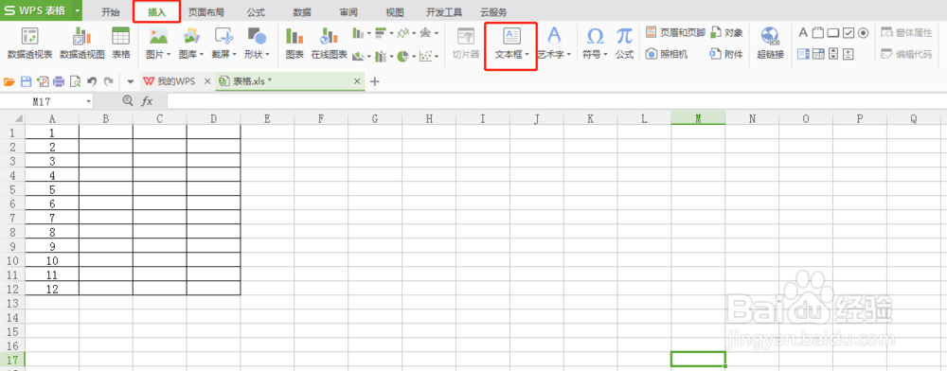
Task: Open the 艺术字 WordArt menu
Action: click(x=554, y=43)
